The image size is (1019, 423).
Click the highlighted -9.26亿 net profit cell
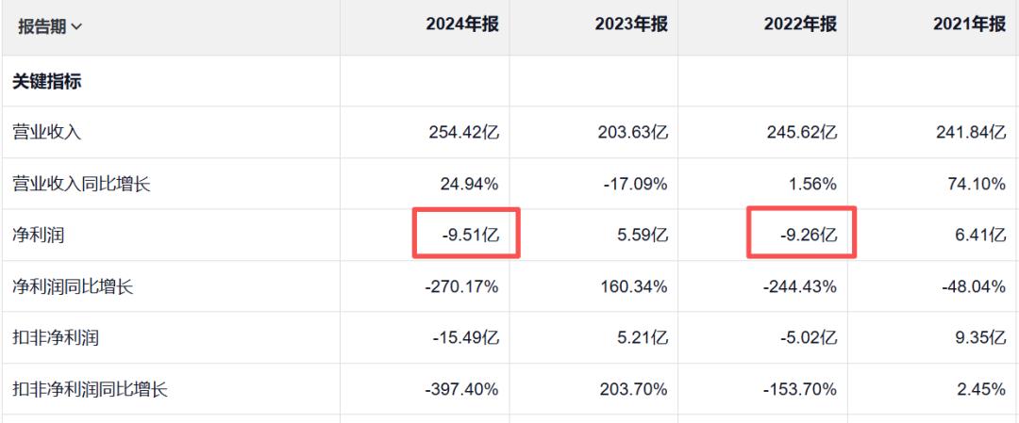click(804, 236)
